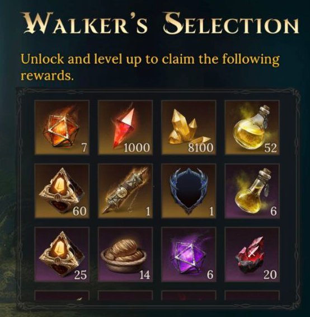Click the tall yellow flask showing 6
The height and width of the screenshot is (317, 310).
[252, 191]
